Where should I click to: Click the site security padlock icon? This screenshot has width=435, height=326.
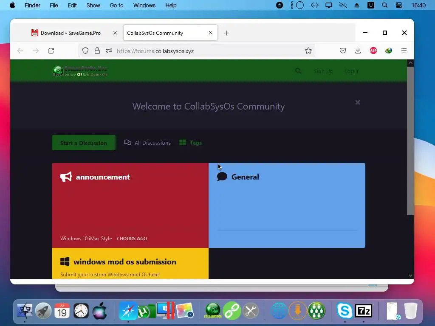pyautogui.click(x=97, y=51)
